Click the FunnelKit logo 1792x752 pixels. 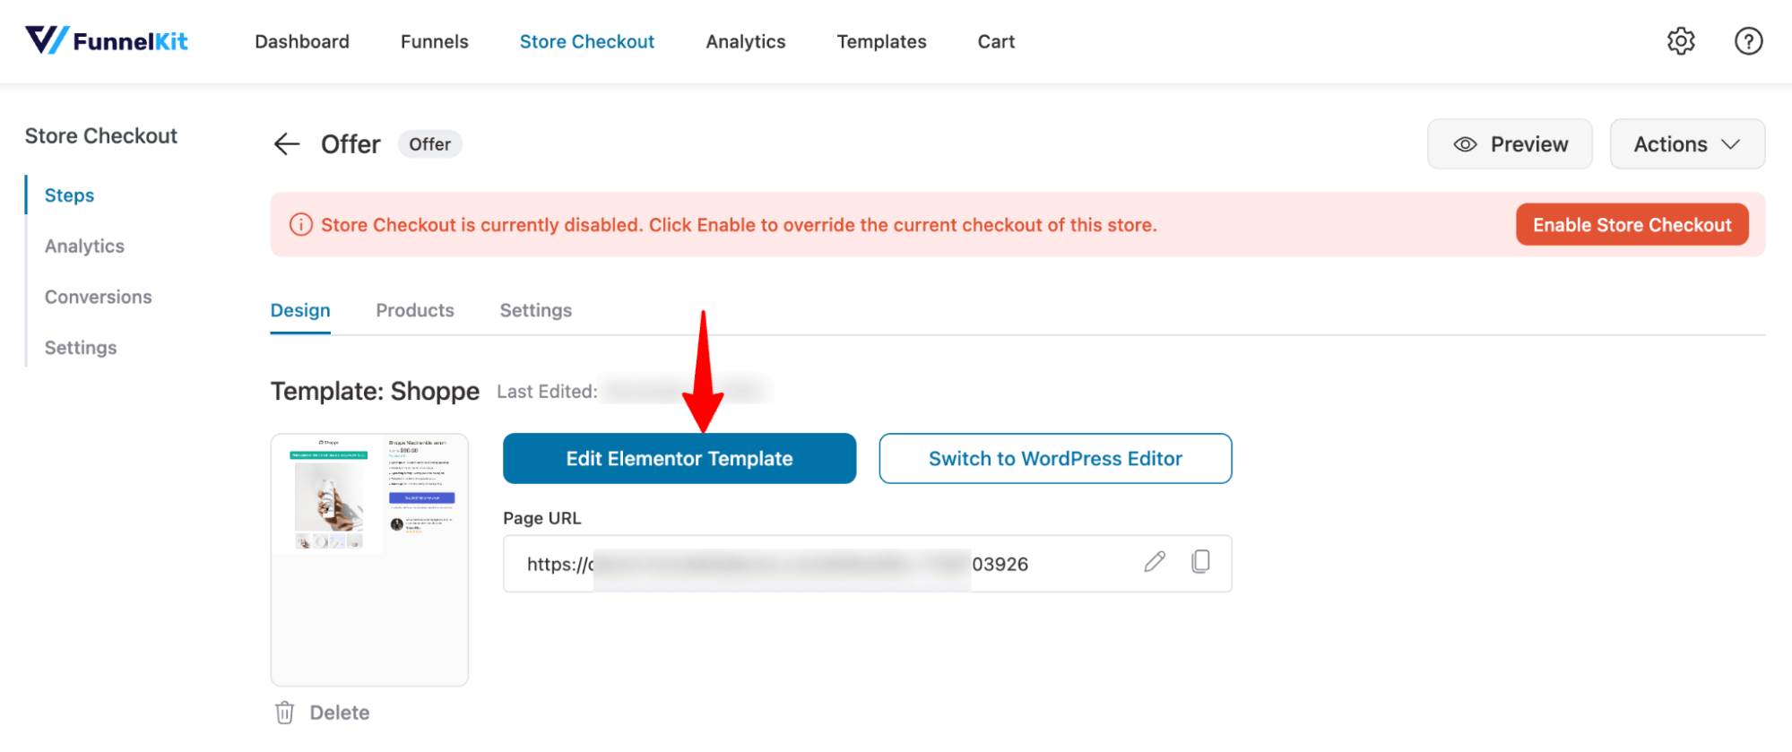[107, 40]
